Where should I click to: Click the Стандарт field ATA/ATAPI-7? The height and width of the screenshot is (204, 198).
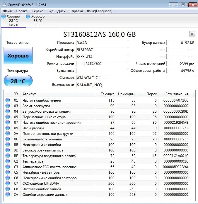(136, 78)
